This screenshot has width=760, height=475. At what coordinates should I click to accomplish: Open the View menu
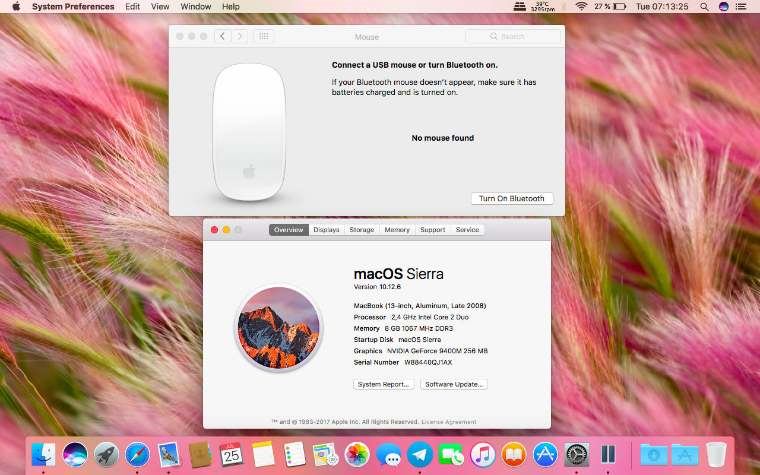pos(160,7)
